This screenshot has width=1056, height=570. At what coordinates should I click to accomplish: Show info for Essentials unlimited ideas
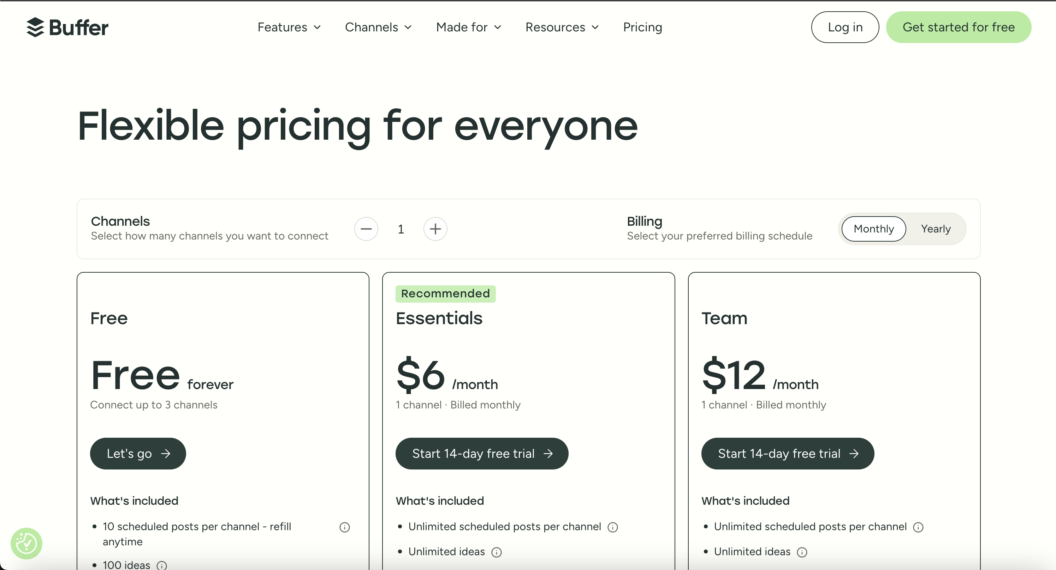click(x=497, y=552)
